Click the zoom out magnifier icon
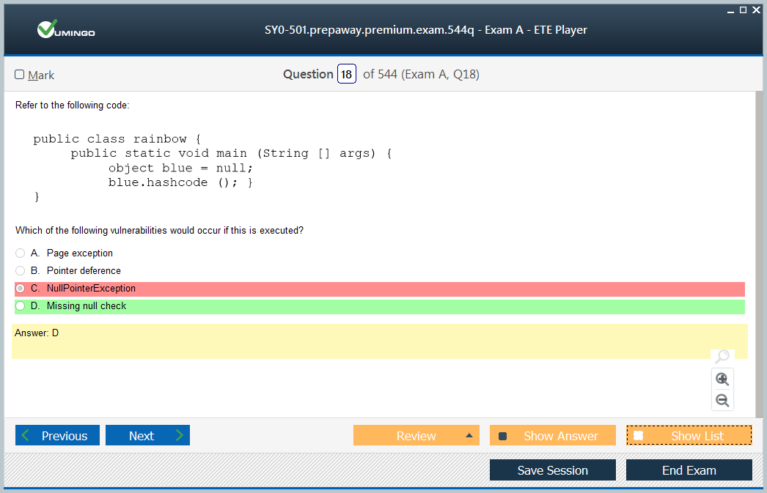This screenshot has height=493, width=767. tap(722, 401)
